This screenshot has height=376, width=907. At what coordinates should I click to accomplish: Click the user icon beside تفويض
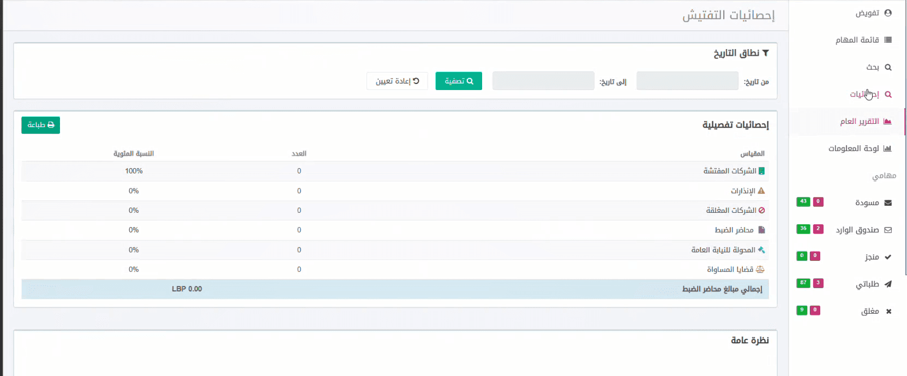pos(888,13)
